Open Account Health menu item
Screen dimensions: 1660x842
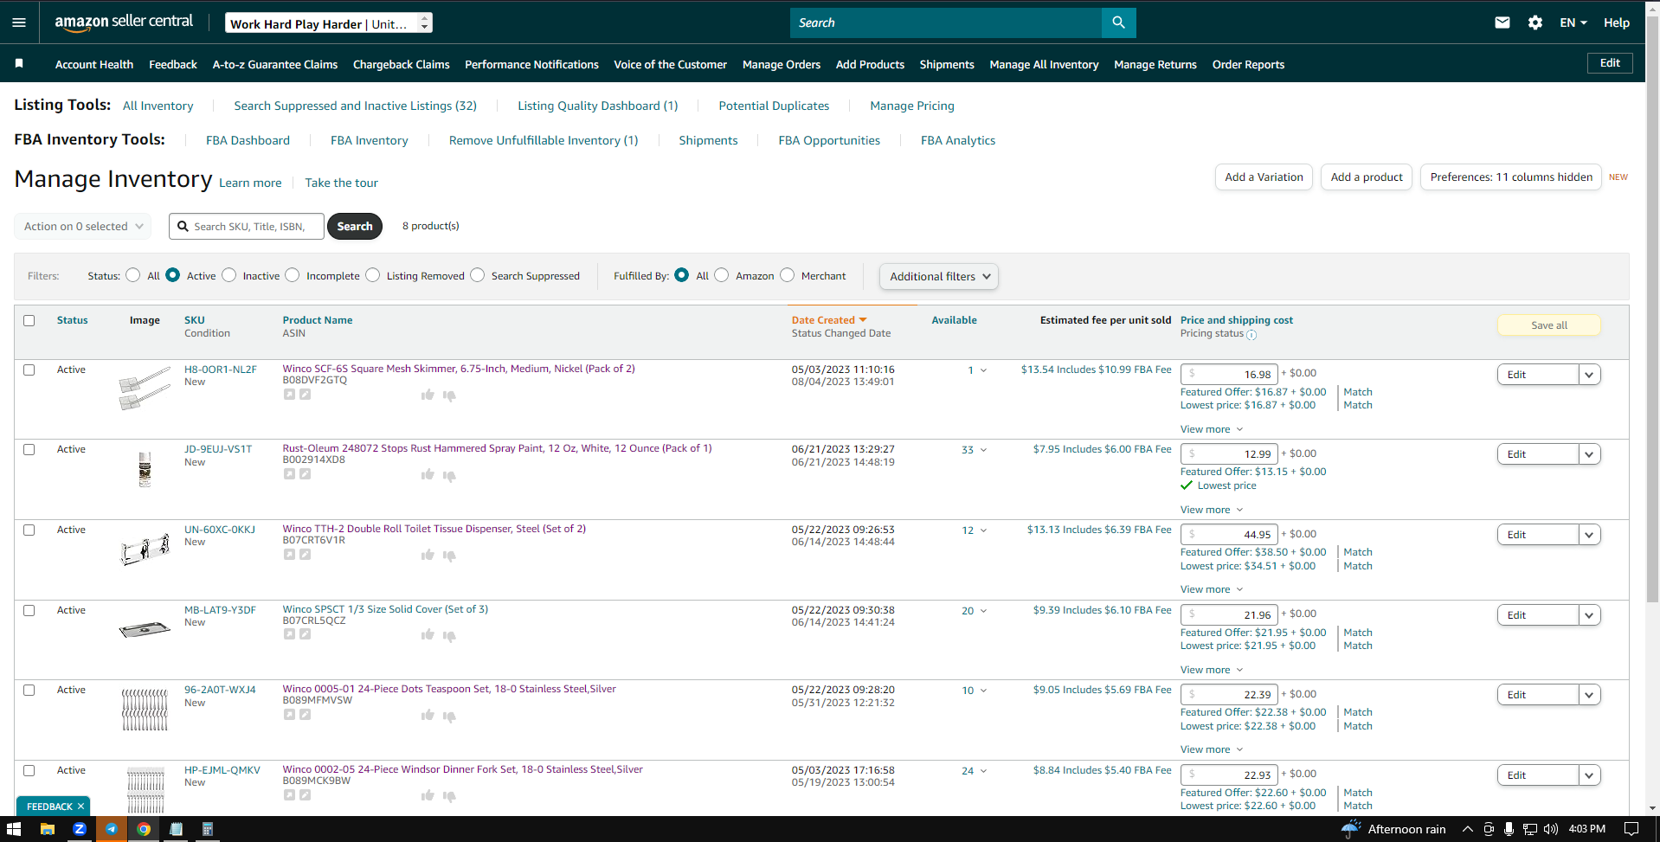click(x=94, y=65)
